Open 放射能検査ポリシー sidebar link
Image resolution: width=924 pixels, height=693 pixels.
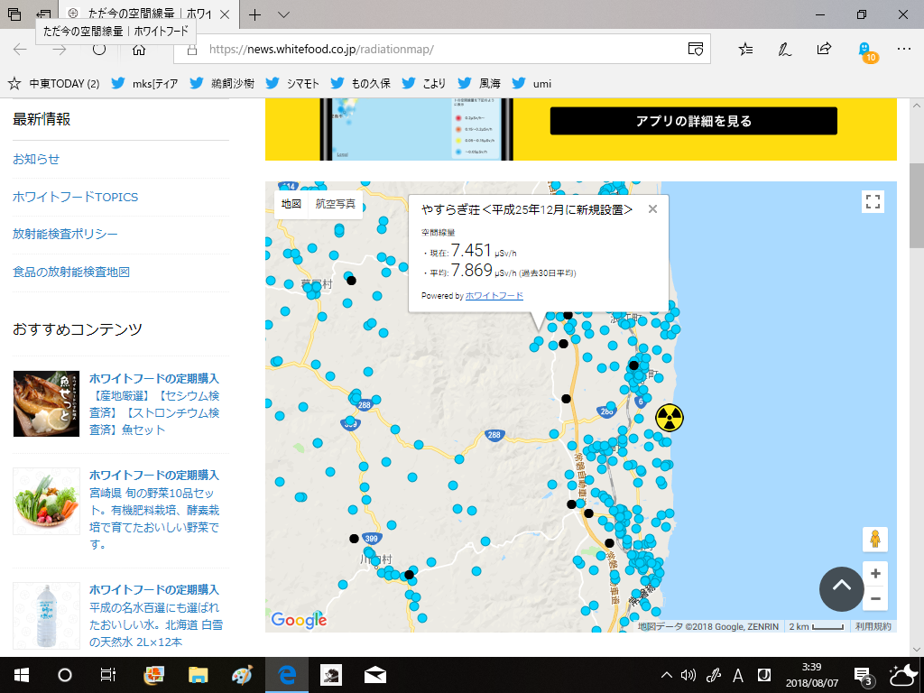click(65, 234)
